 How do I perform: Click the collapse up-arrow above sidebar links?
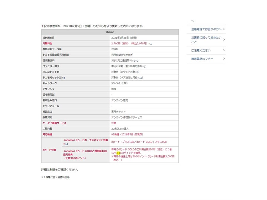click(193, 21)
